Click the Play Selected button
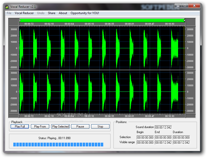This screenshot has height=158, width=207. click(60, 127)
